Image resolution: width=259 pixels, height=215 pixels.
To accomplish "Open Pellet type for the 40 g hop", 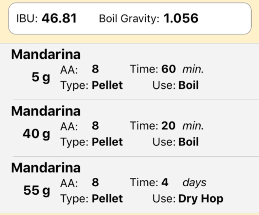I will [107, 142].
